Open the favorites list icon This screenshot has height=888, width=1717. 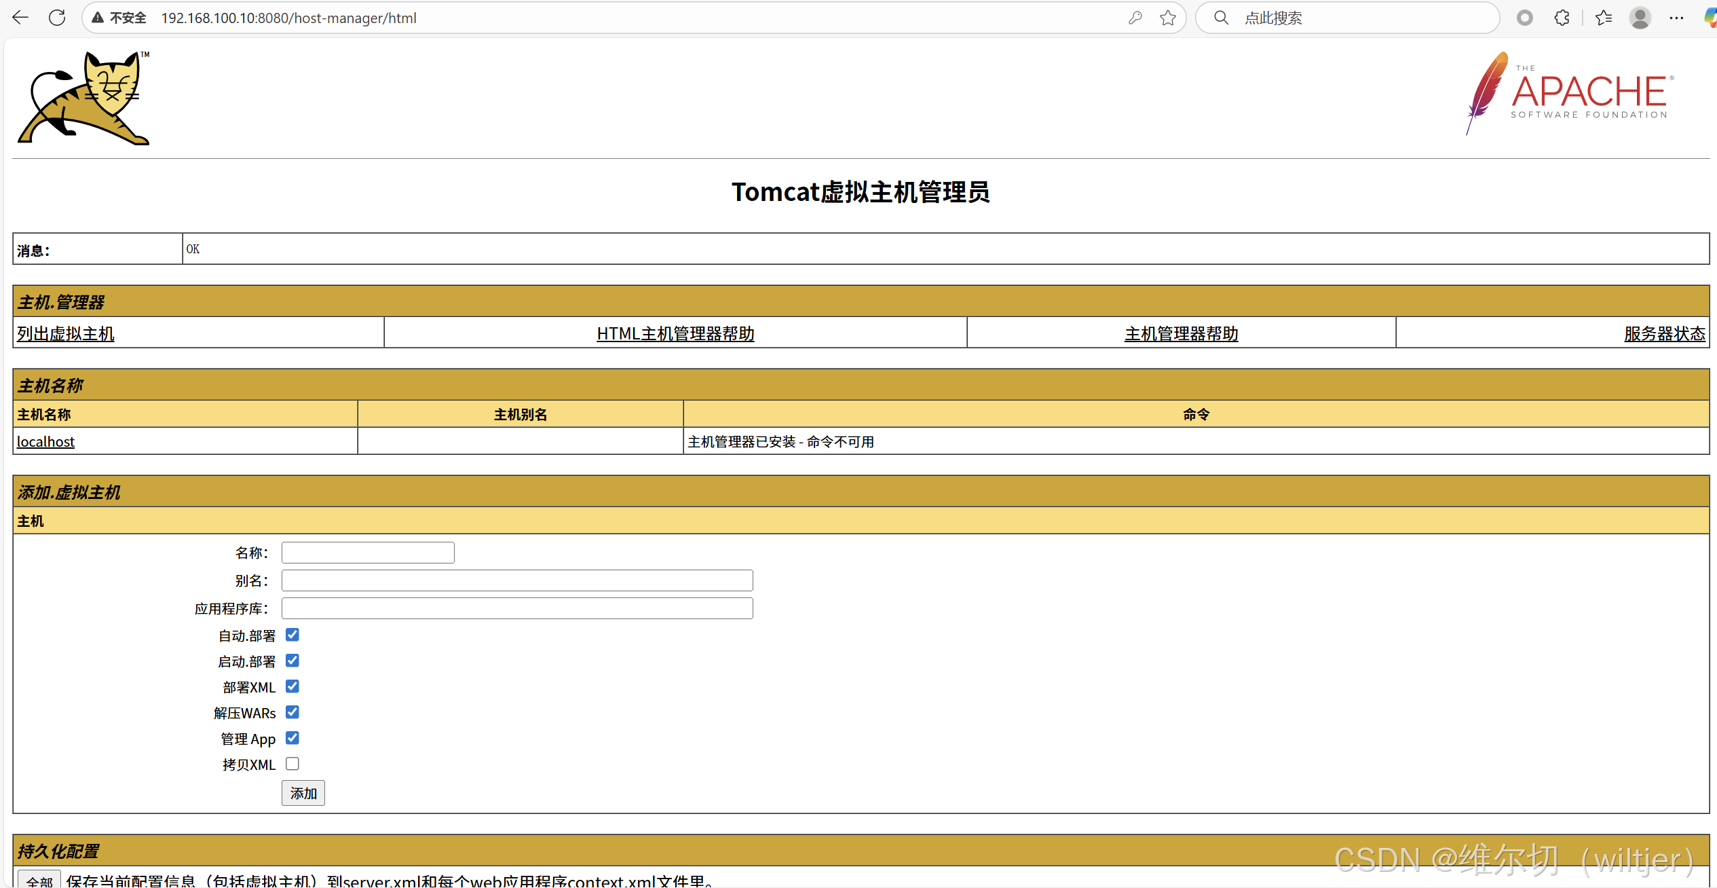click(x=1604, y=18)
